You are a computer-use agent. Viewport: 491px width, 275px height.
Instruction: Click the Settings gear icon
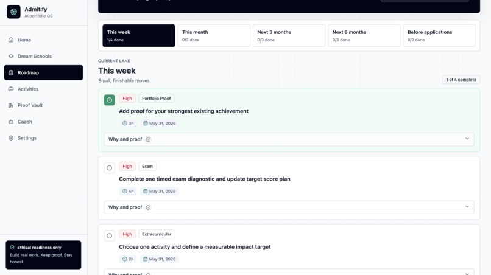click(x=11, y=138)
